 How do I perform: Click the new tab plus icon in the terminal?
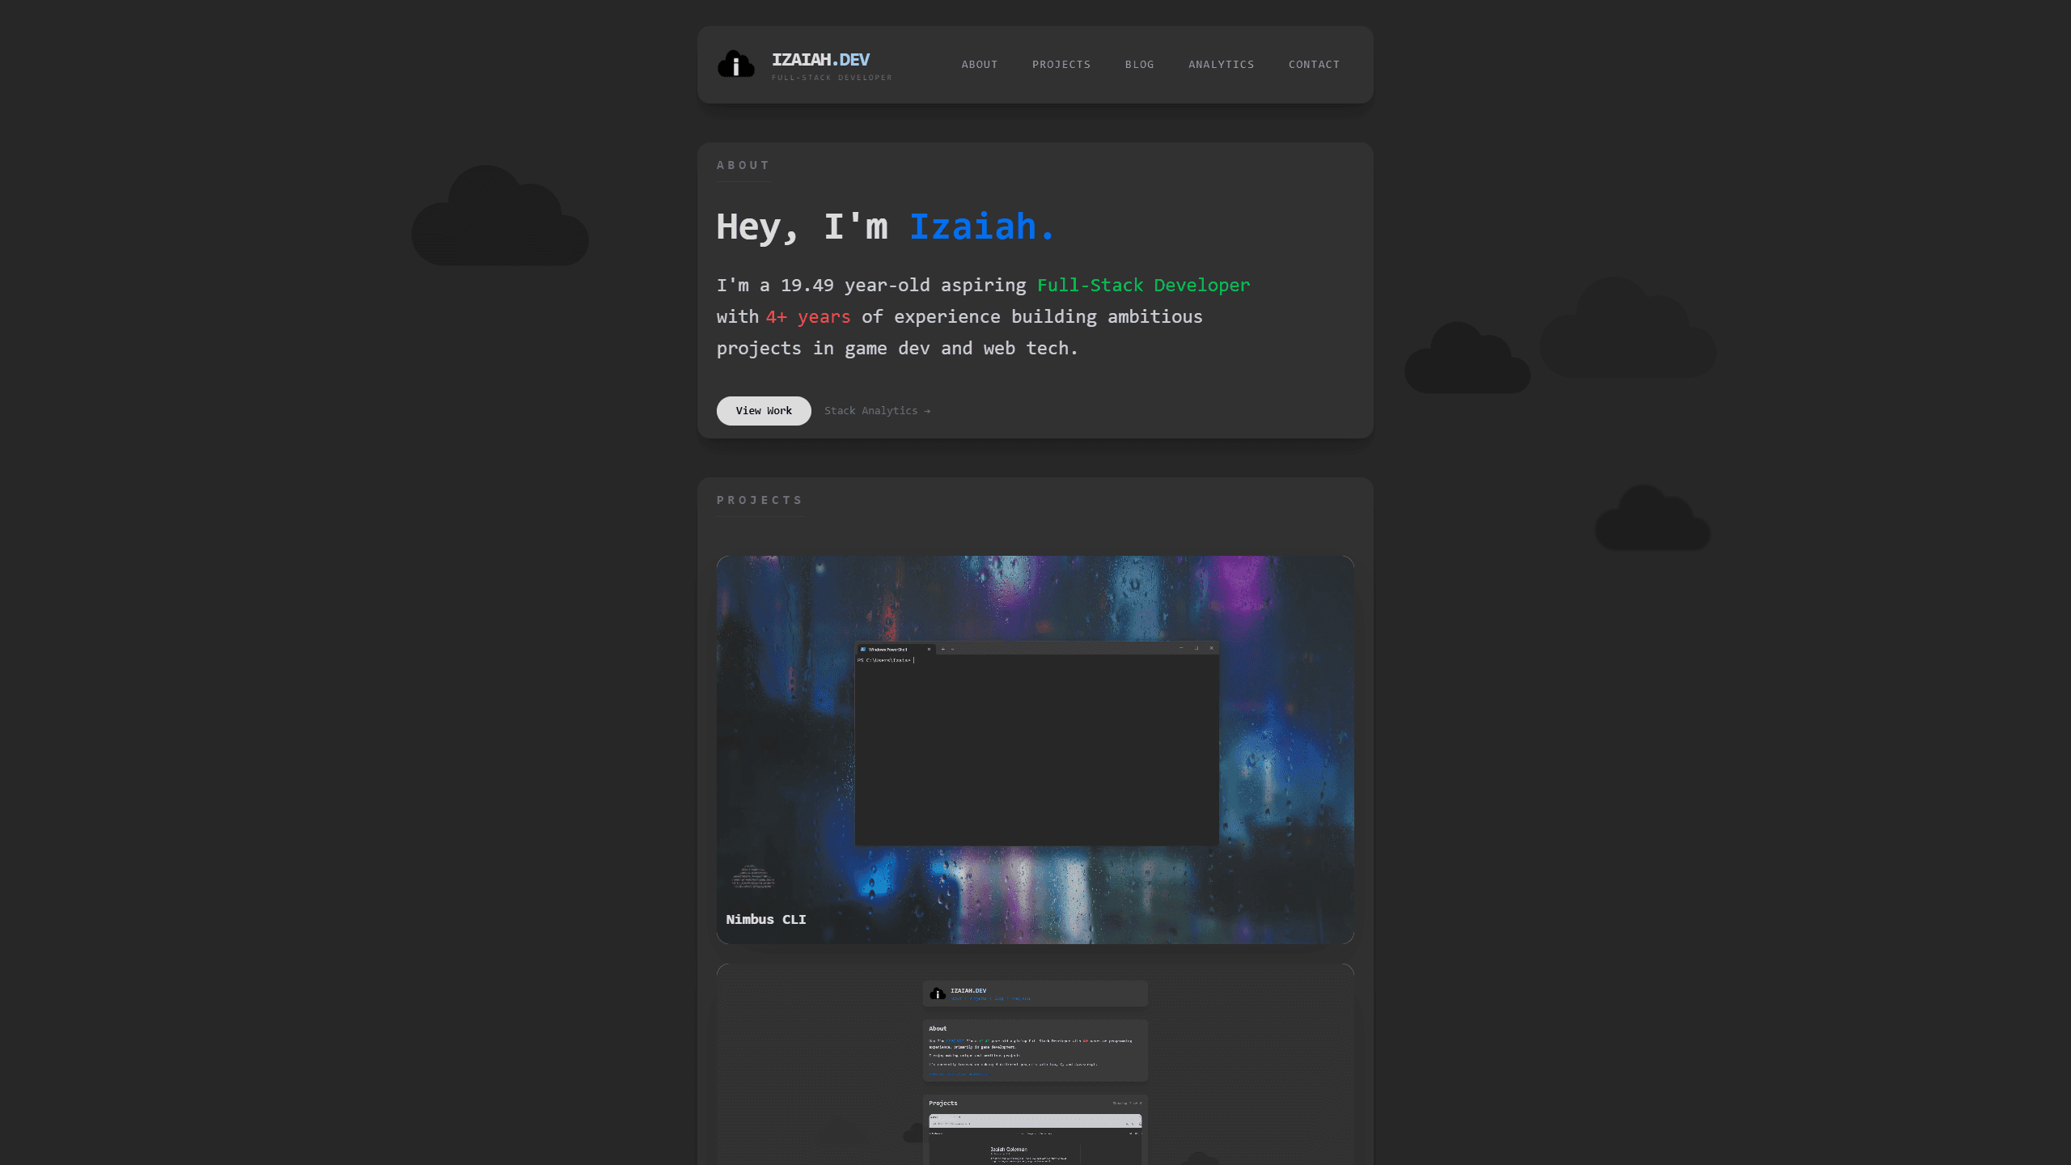[943, 649]
